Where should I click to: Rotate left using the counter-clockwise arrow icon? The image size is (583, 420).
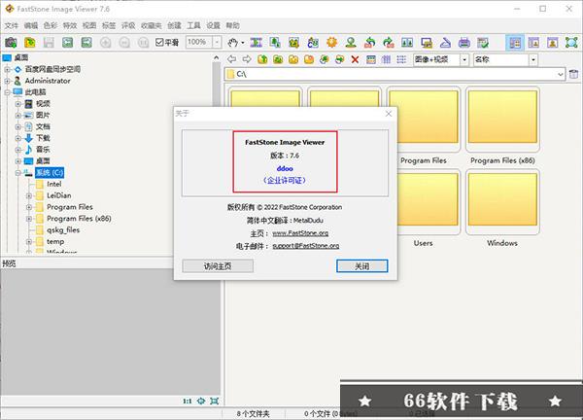click(x=369, y=43)
